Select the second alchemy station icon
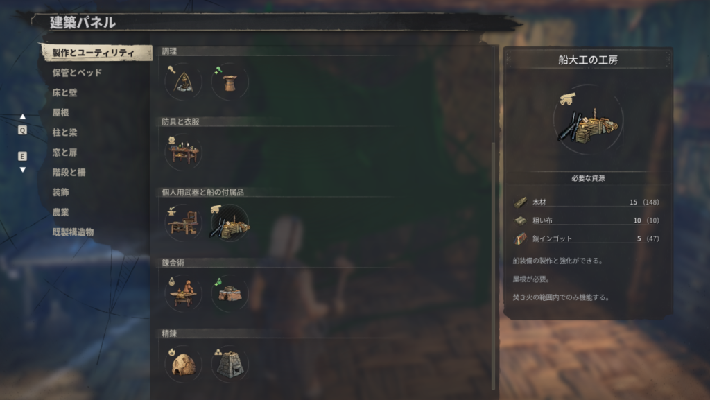 click(x=230, y=293)
